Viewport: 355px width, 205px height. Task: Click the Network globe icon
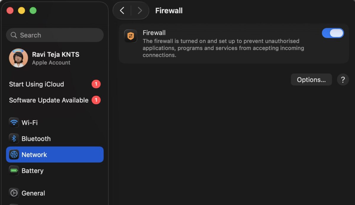[14, 154]
